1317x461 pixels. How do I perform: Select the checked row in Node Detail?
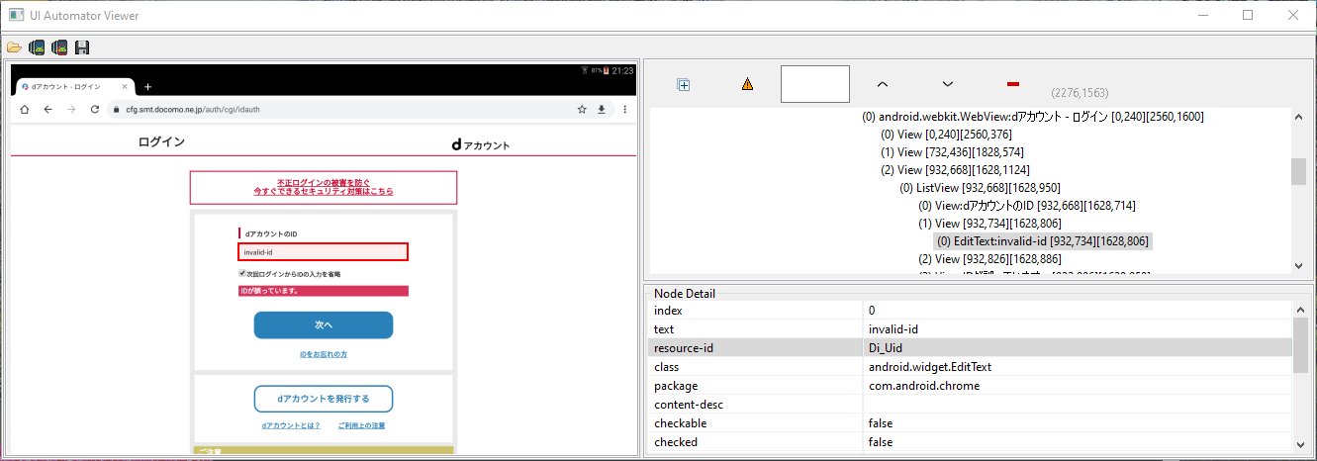[970, 441]
